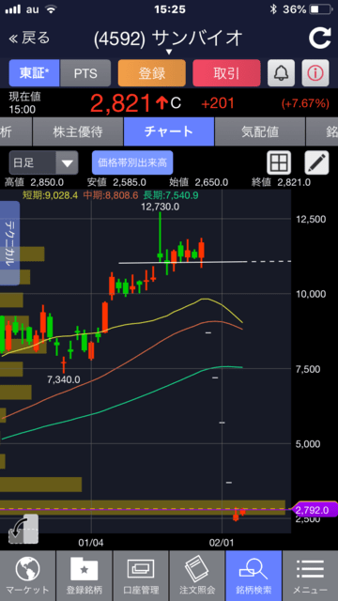Expand the 日足 timeframe dropdown
338x601 pixels.
[43, 162]
